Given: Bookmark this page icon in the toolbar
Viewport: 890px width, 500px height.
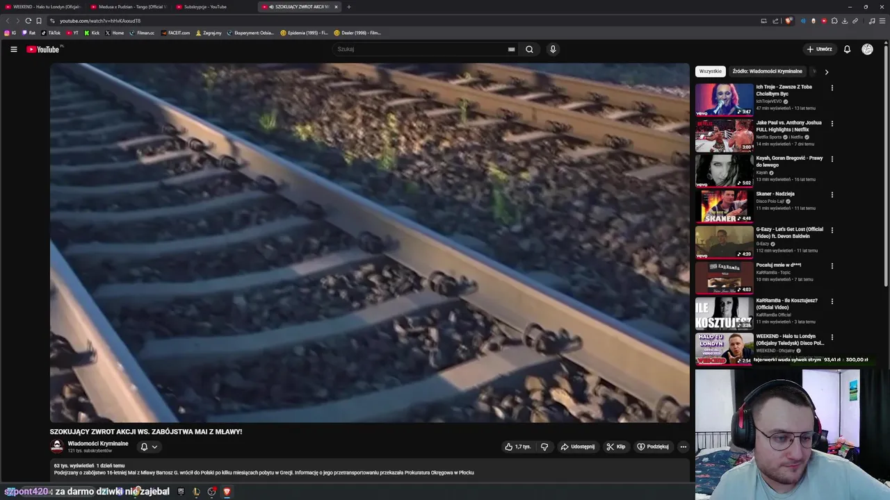Looking at the screenshot, I should tap(38, 21).
